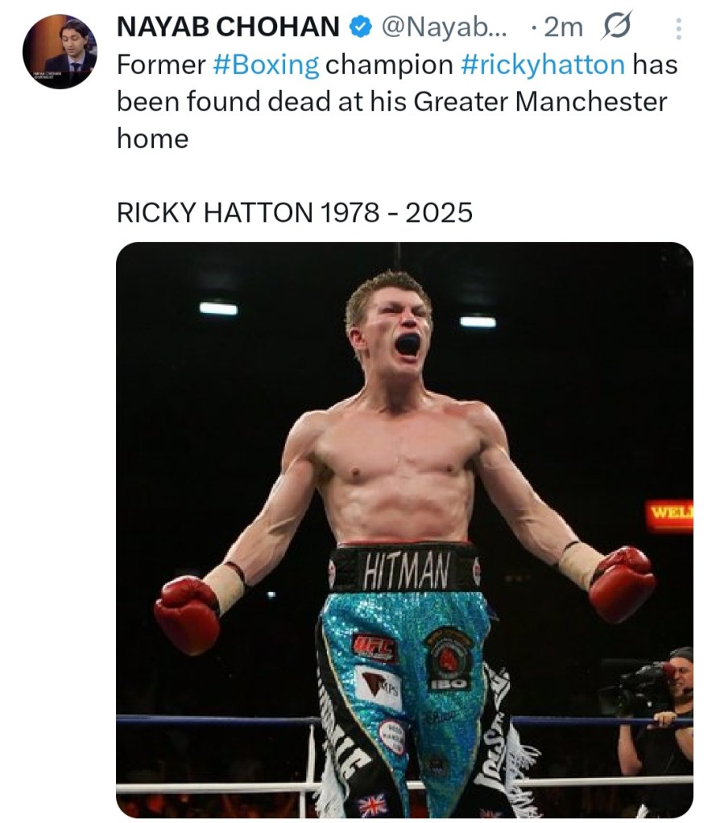Open the #Boxing hashtag
The image size is (716, 823).
[266, 65]
